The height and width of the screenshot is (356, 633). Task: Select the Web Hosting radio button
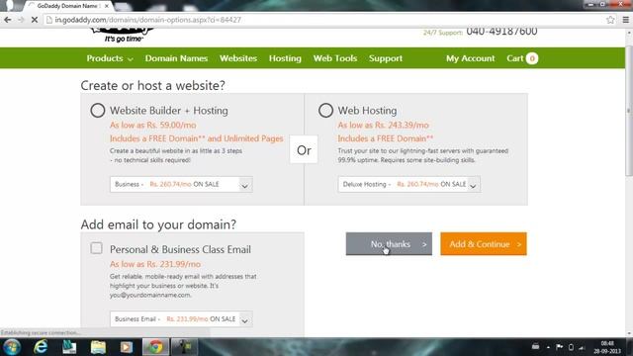[x=325, y=110]
